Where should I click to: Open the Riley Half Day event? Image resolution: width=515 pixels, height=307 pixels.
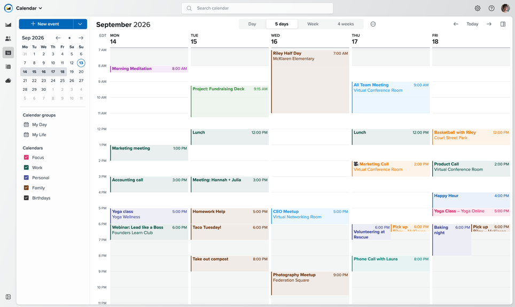coord(310,82)
